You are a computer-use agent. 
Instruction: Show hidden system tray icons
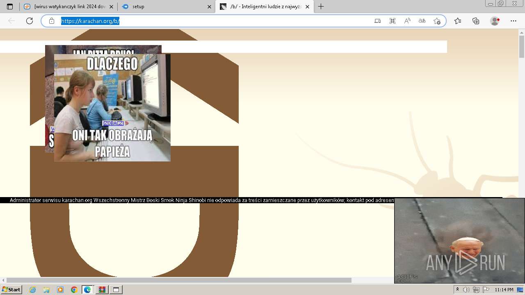point(457,290)
